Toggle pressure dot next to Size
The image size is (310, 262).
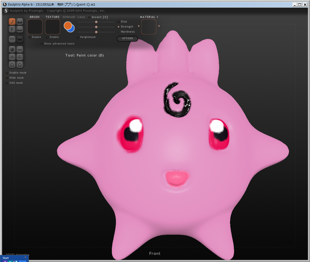(x=118, y=22)
